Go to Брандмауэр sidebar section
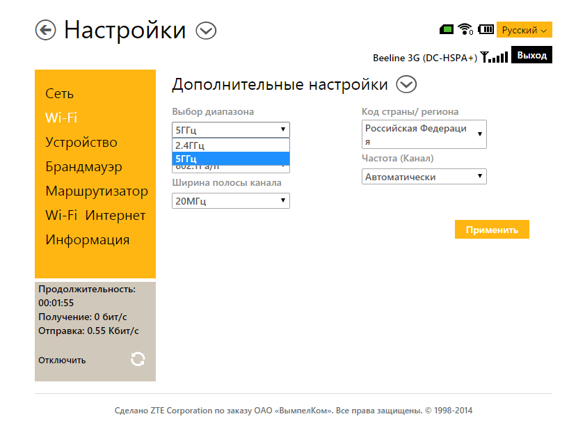This screenshot has height=444, width=585. pos(83,167)
